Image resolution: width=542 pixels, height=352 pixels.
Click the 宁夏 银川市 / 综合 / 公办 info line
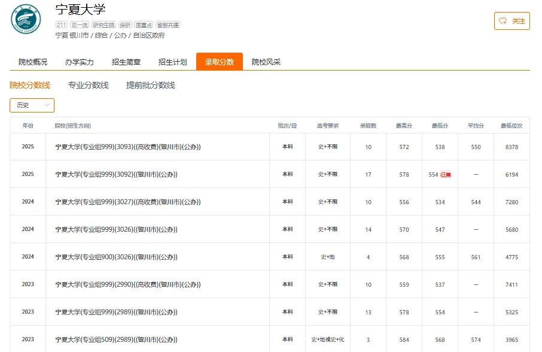[110, 35]
